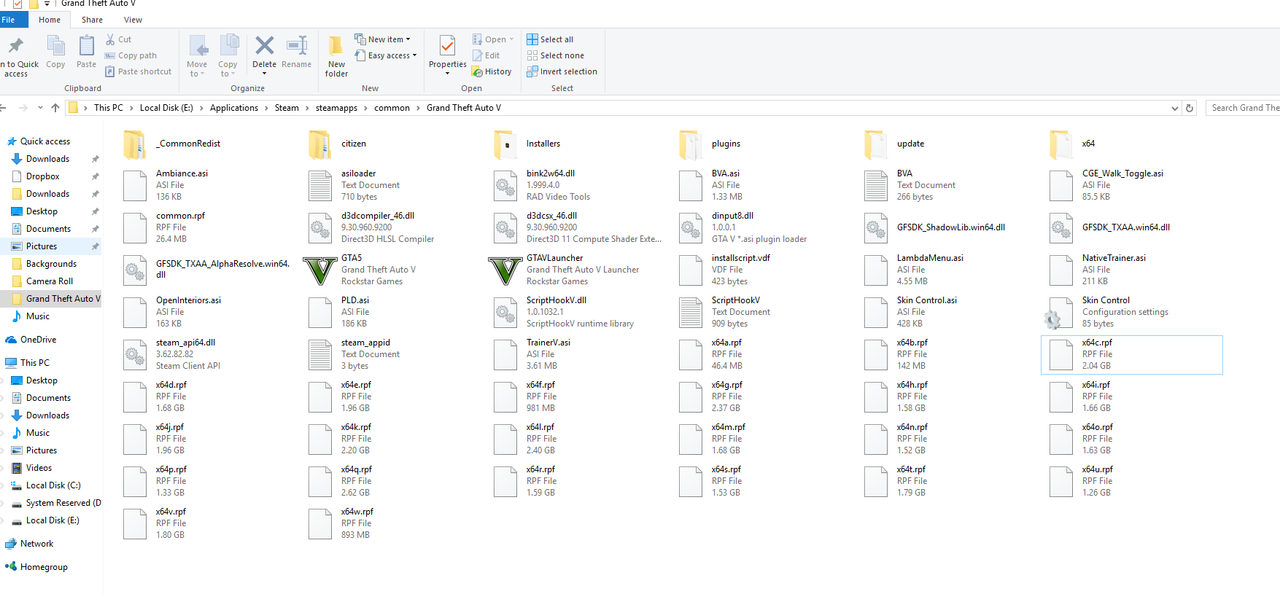
Task: Open the address bar history dropdown
Action: point(1174,108)
